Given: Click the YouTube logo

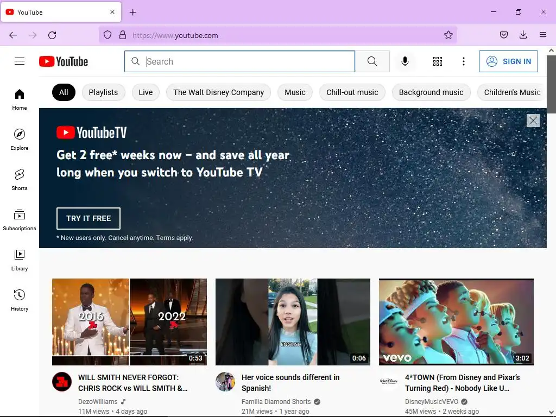Looking at the screenshot, I should coord(64,61).
